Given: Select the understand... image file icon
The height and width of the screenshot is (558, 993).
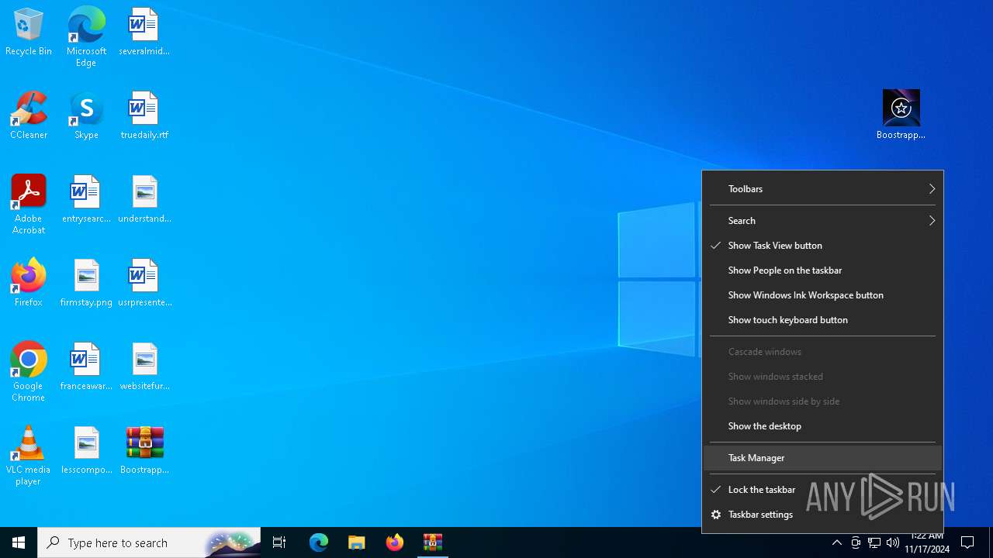Looking at the screenshot, I should tap(144, 200).
